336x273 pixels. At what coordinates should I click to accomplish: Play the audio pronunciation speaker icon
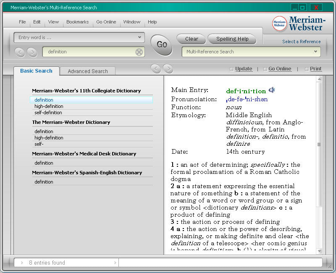click(x=272, y=90)
